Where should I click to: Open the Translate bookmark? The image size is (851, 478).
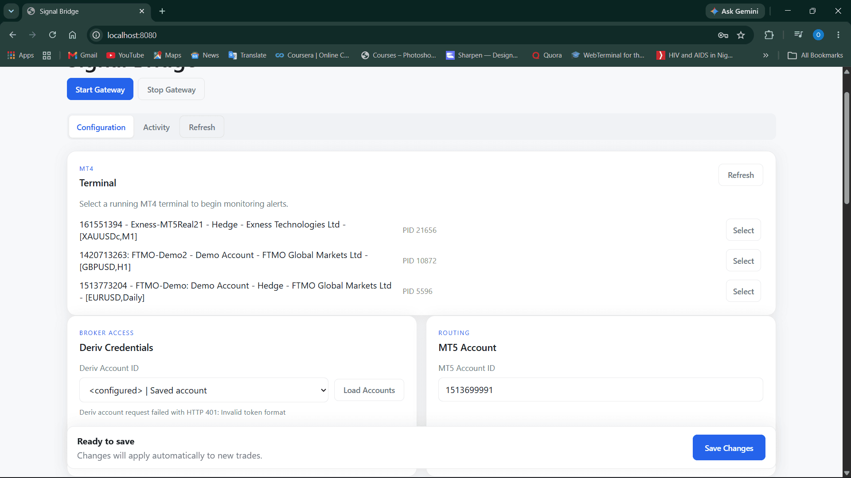pyautogui.click(x=247, y=55)
